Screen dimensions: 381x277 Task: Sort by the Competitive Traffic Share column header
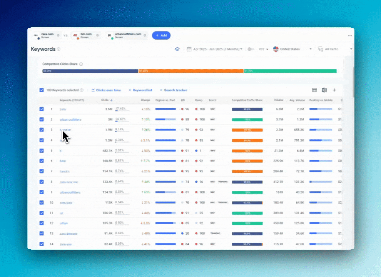click(x=247, y=100)
